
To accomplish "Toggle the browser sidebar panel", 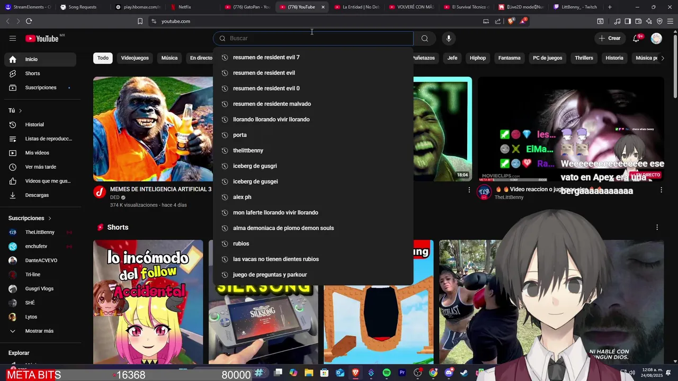I will pos(628,21).
